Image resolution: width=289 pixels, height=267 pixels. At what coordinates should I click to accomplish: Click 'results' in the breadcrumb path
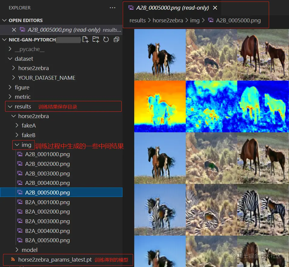(138, 20)
